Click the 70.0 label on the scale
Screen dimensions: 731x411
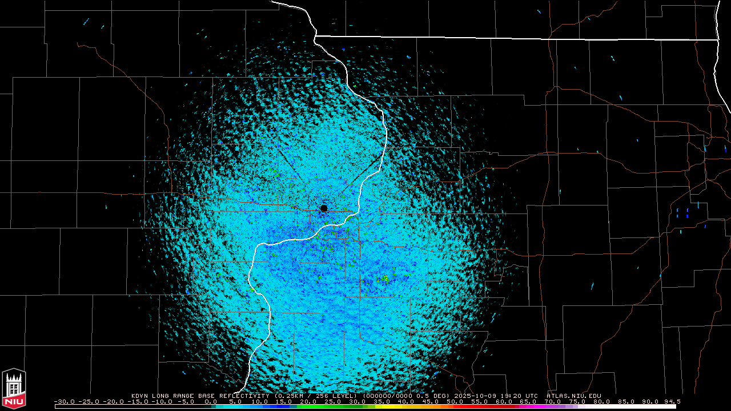(x=553, y=401)
